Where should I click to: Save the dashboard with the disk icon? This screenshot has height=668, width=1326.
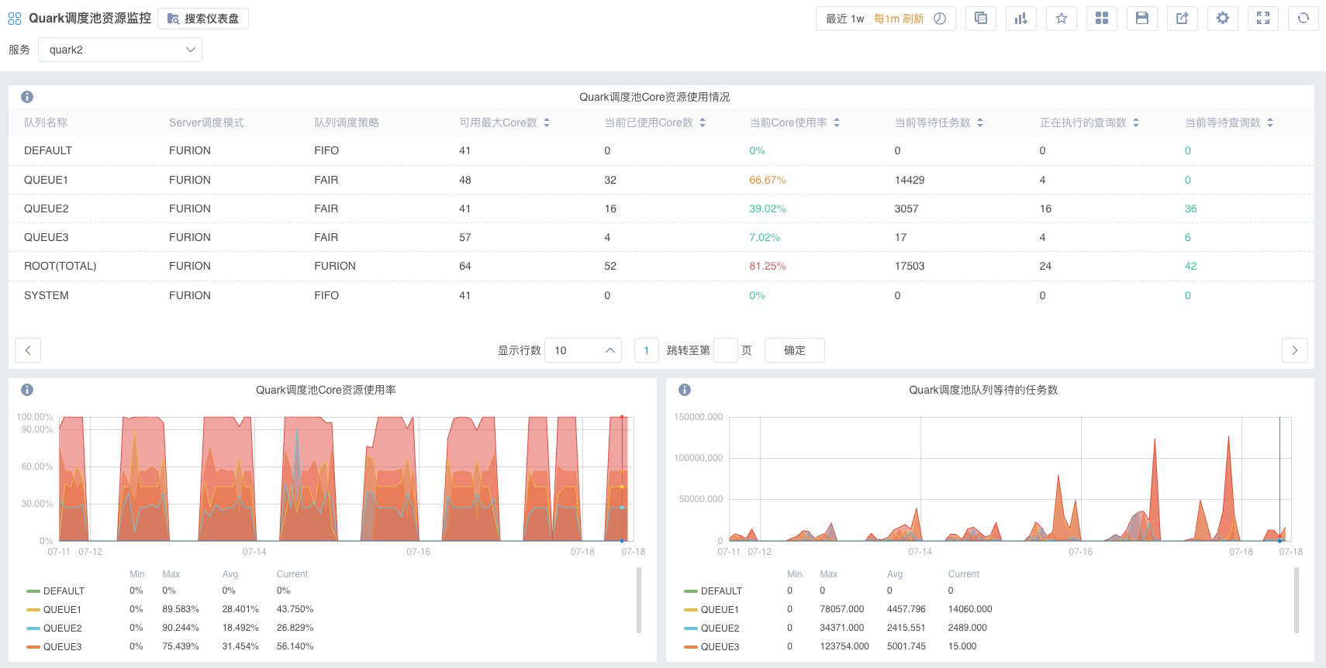[x=1142, y=19]
